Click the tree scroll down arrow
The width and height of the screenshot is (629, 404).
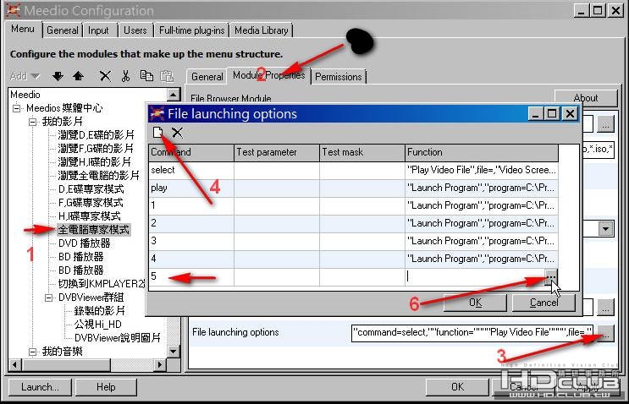click(x=173, y=352)
